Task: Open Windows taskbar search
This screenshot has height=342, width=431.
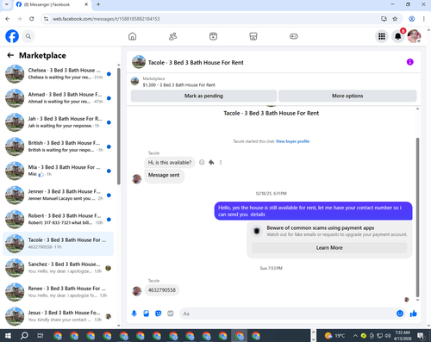Action: tap(24, 335)
